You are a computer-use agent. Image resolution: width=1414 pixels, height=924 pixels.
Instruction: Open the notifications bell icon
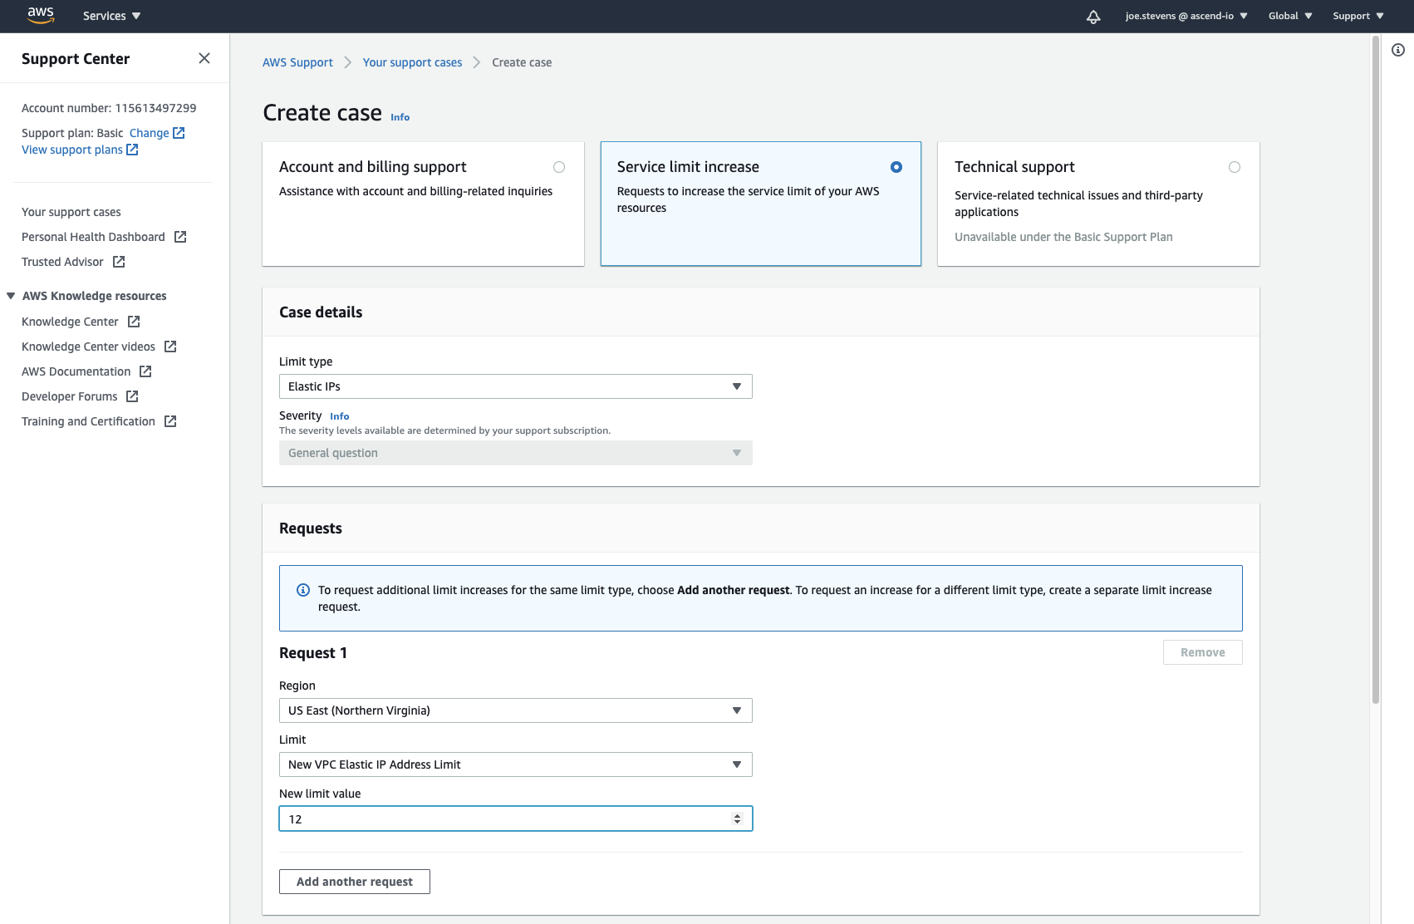[1093, 17]
